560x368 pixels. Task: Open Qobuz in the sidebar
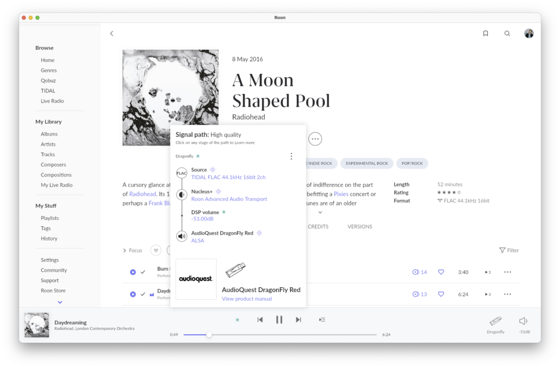click(x=48, y=80)
